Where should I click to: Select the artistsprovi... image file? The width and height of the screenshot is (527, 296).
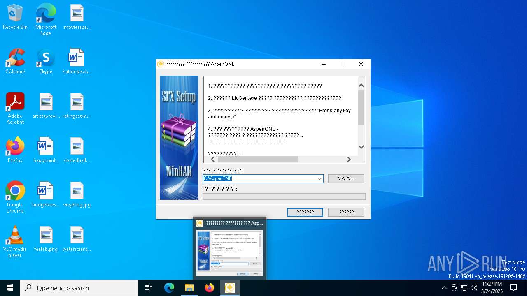coord(46,106)
